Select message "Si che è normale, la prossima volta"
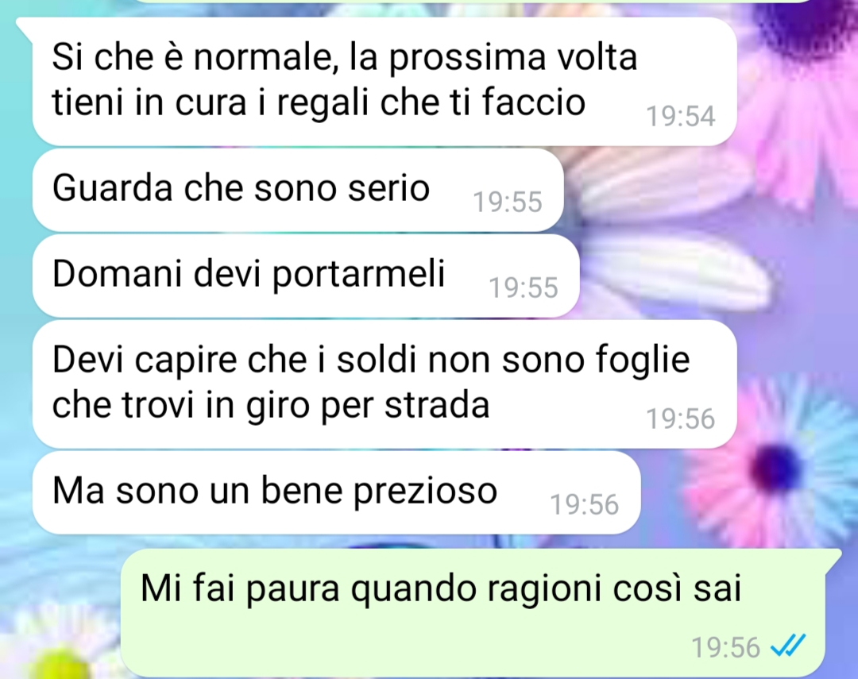 click(x=385, y=81)
